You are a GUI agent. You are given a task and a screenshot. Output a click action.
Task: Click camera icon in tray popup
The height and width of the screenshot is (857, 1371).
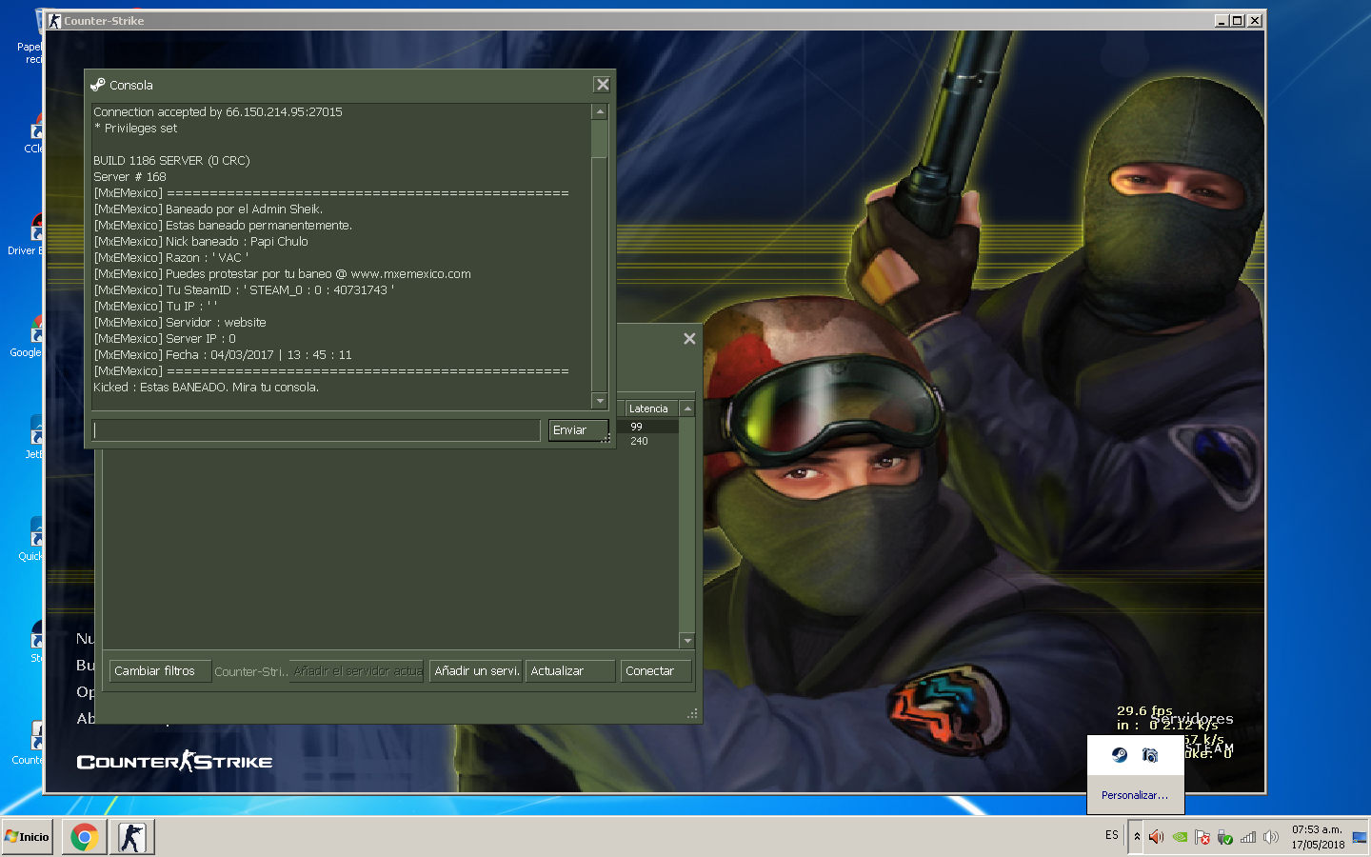pos(1150,755)
